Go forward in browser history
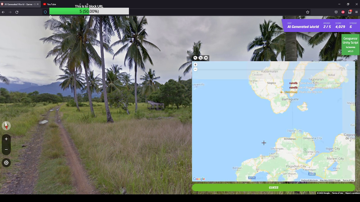360x202 pixels. point(10,12)
